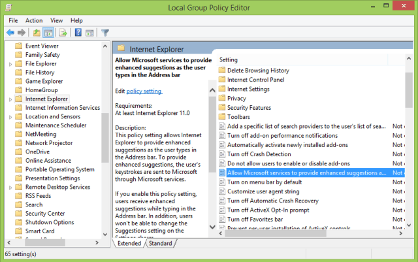This screenshot has height=262, width=418.
Task: Select Family Safety in the tree
Action: click(x=42, y=55)
